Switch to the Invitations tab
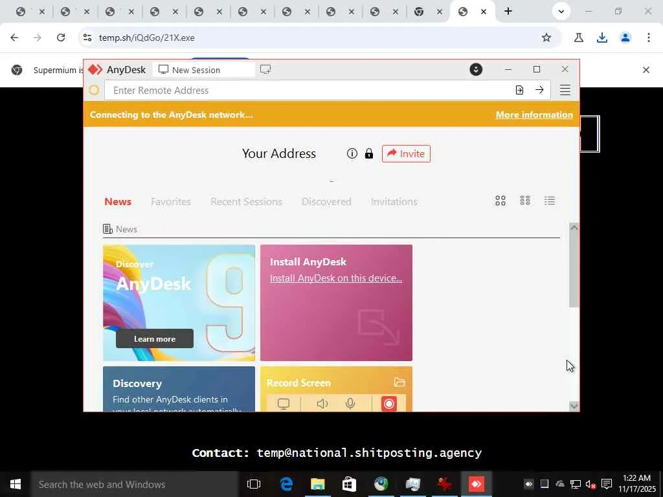The image size is (663, 497). click(394, 202)
